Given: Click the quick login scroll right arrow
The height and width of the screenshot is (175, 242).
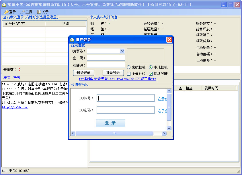Looking at the screenshot, I should point(164,133).
